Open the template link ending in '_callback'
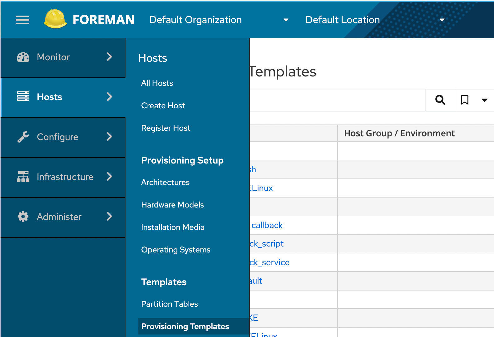494x337 pixels. click(266, 225)
